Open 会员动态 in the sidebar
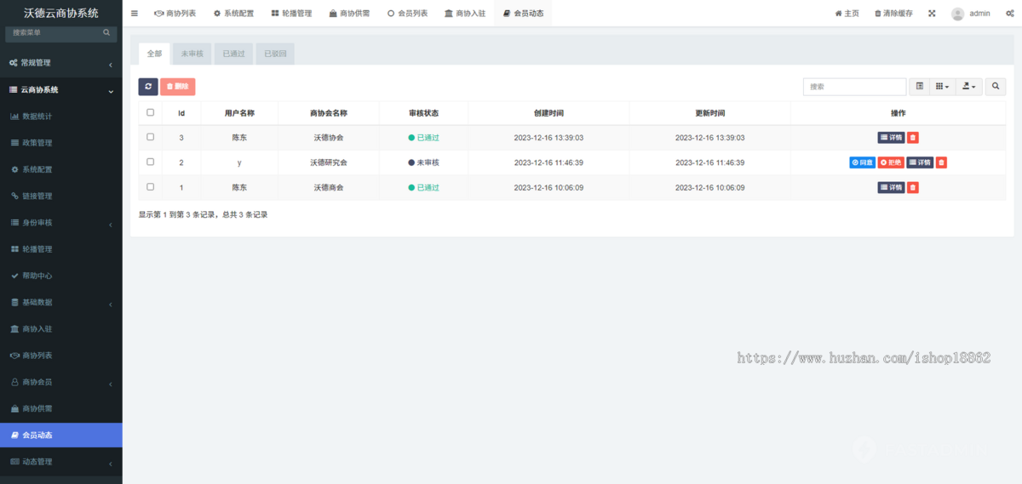 [61, 436]
